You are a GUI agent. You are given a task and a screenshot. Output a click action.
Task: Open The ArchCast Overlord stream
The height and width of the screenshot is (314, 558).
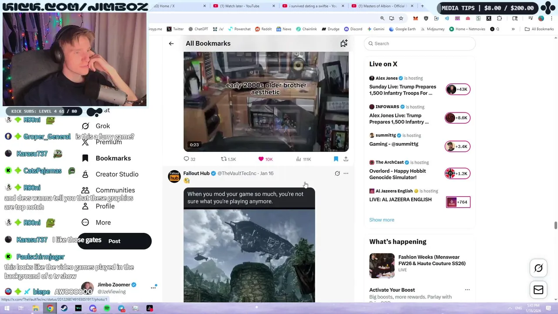[419, 170]
